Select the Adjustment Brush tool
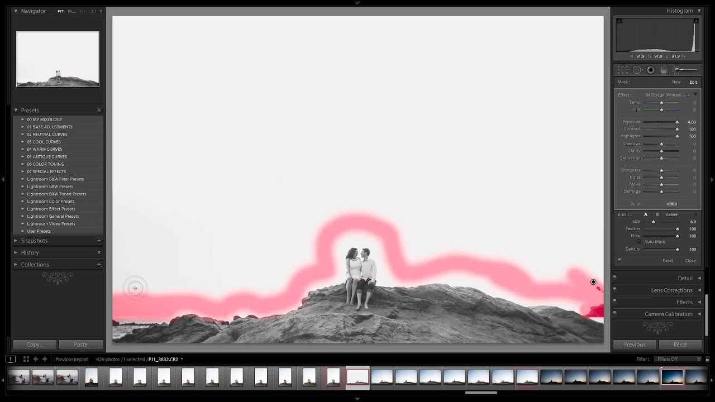Image resolution: width=715 pixels, height=402 pixels. tap(684, 70)
